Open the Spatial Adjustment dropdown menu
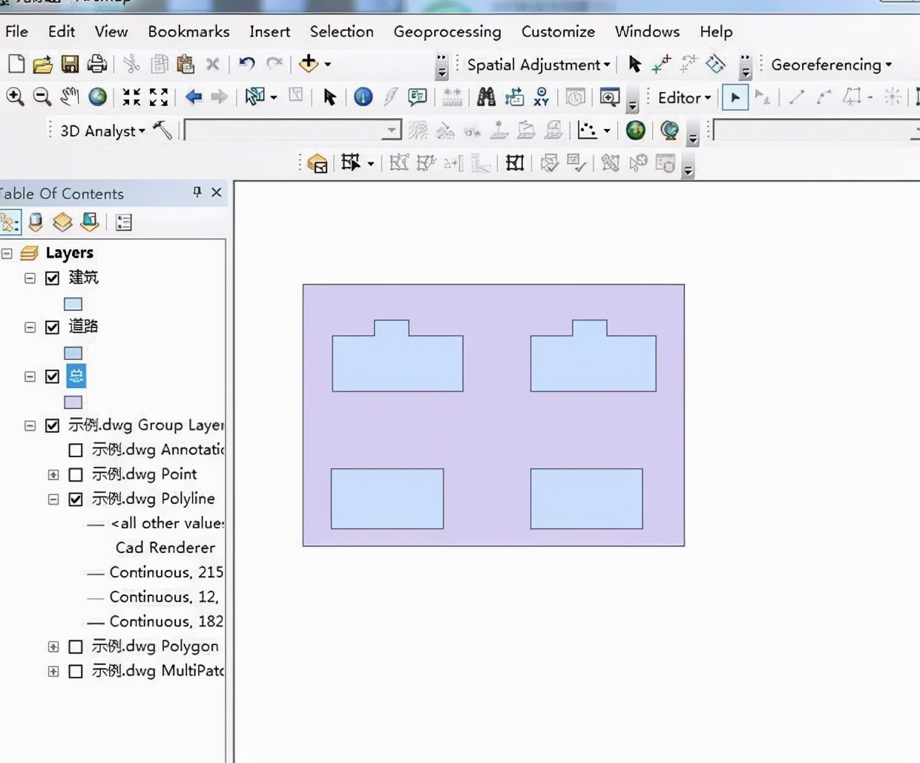The width and height of the screenshot is (920, 763). [539, 65]
